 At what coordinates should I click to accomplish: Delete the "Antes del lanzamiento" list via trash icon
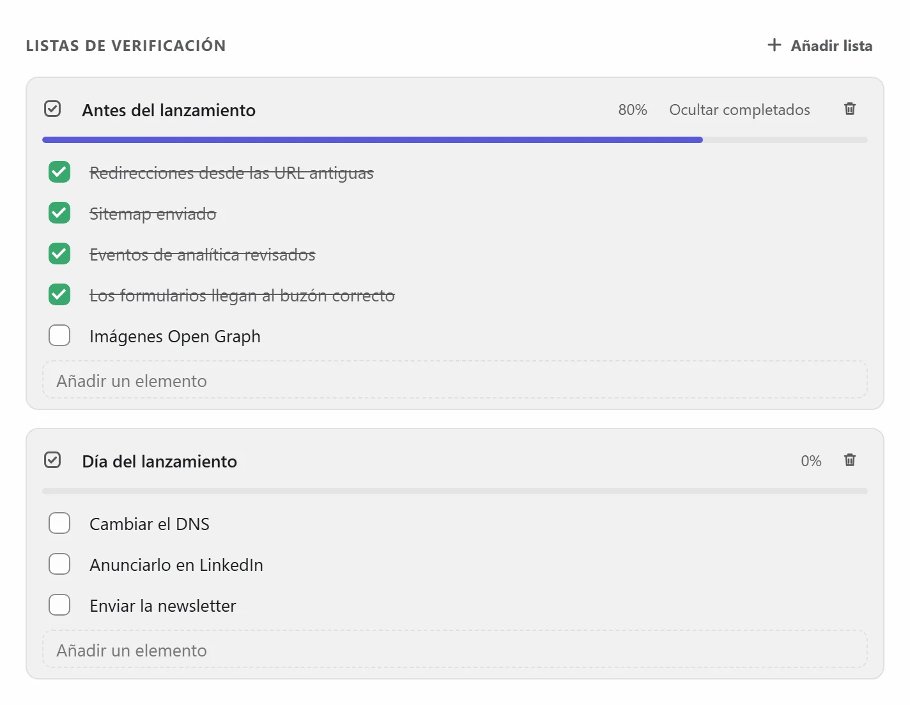coord(850,109)
